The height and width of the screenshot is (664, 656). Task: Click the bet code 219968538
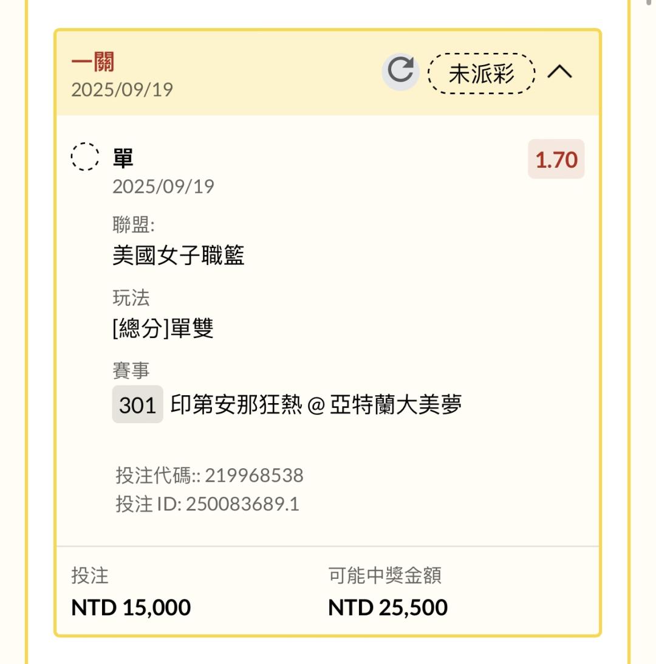(253, 476)
